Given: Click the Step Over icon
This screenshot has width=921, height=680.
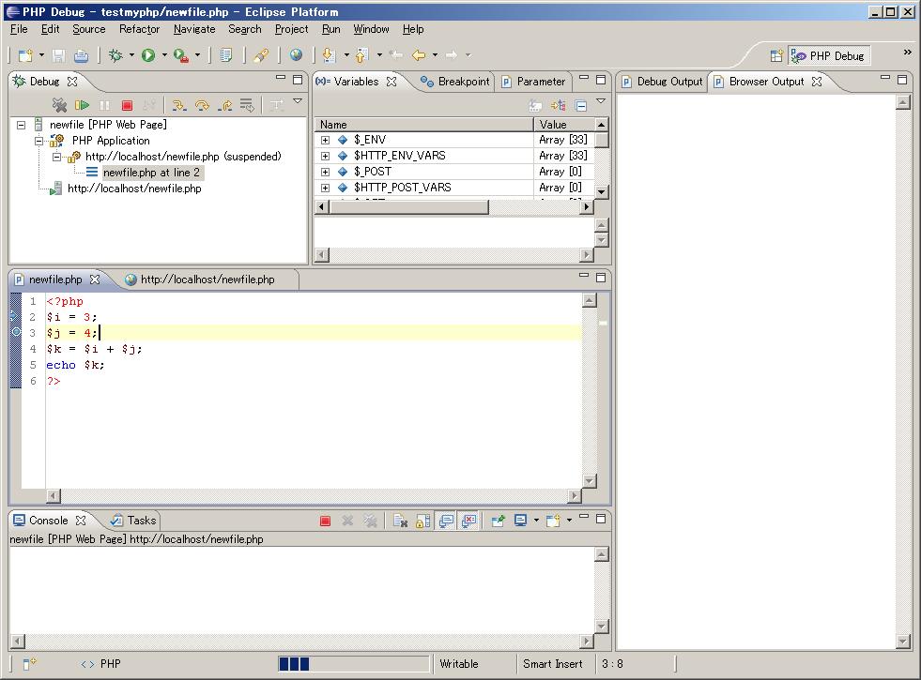Looking at the screenshot, I should [202, 106].
